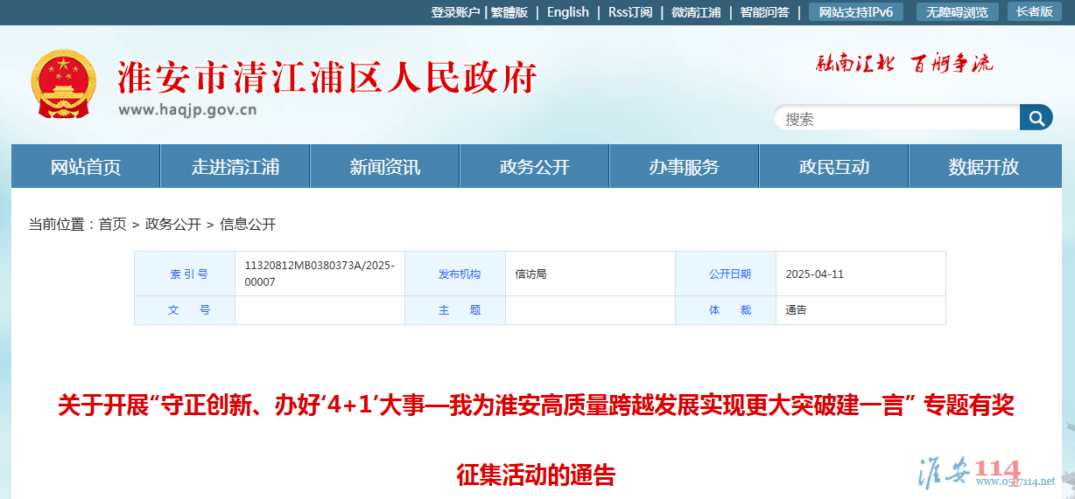
Task: Switch site language to English
Action: coord(568,12)
